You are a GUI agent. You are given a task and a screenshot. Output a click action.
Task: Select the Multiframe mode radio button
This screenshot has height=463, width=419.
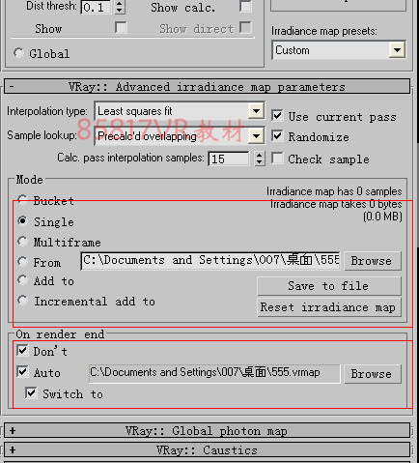coord(22,242)
